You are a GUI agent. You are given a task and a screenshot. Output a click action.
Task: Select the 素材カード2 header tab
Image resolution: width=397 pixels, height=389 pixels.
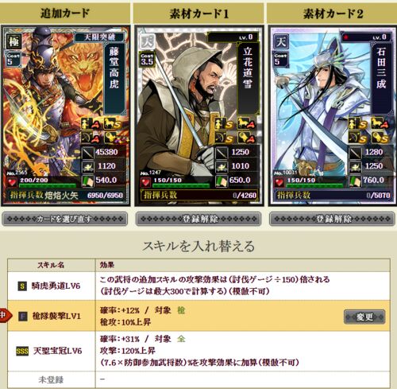(x=332, y=13)
